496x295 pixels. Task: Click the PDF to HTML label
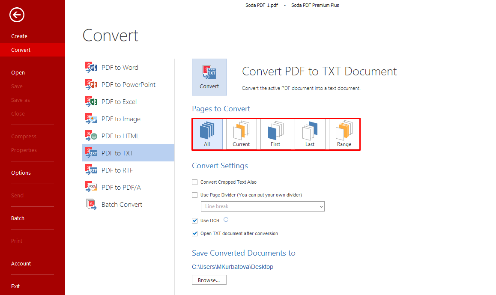[120, 136]
